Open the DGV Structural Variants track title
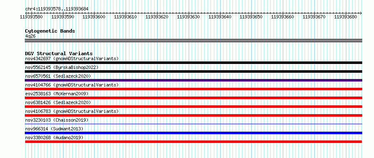Screen dimensions: 374x158 pyautogui.click(x=59, y=54)
